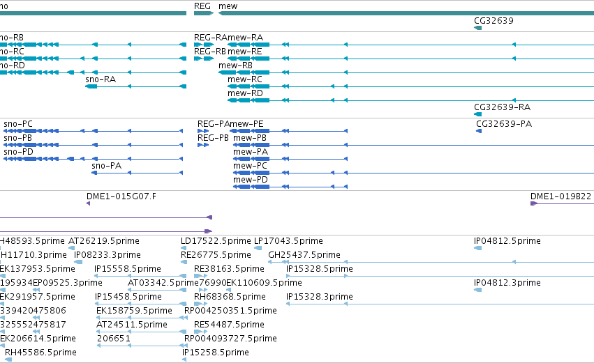Select EST AT26219.5prime
Viewport: 594px width, 363px height.
coord(104,241)
